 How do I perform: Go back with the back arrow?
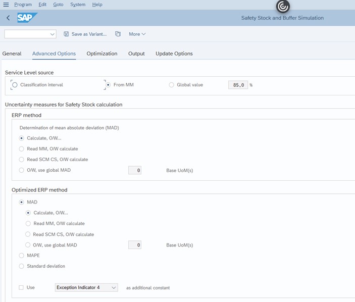click(x=8, y=18)
